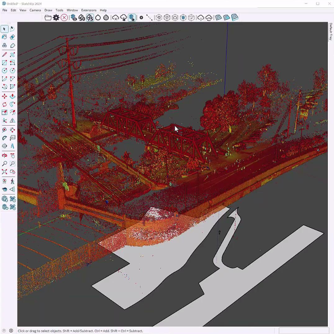Click the help question mark in status bar
The width and height of the screenshot is (334, 334).
point(3,331)
